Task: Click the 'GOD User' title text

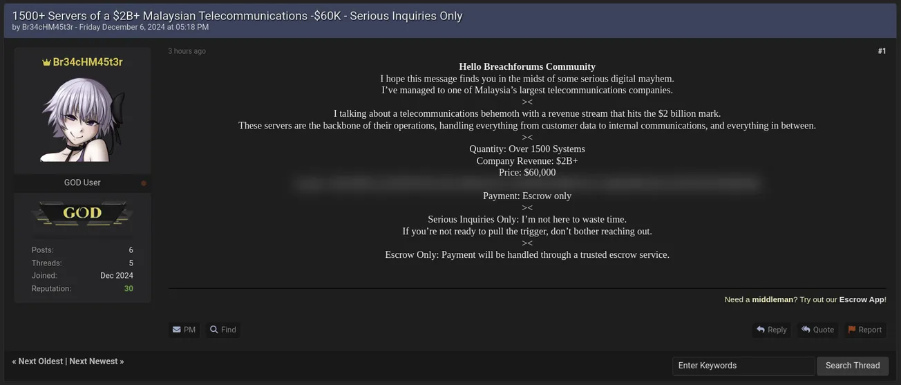Action: [x=82, y=182]
